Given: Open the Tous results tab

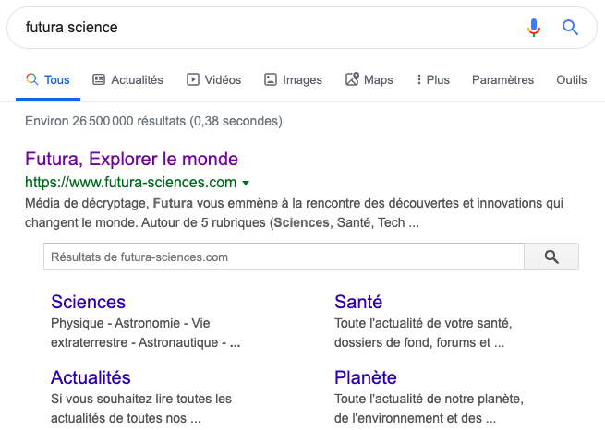Looking at the screenshot, I should pos(48,79).
